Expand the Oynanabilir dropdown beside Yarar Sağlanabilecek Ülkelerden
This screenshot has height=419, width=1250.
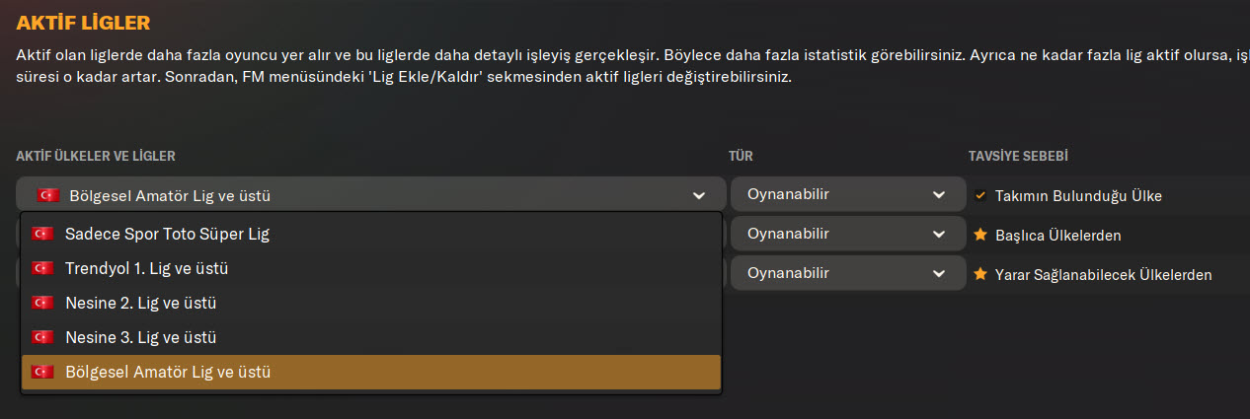(847, 273)
